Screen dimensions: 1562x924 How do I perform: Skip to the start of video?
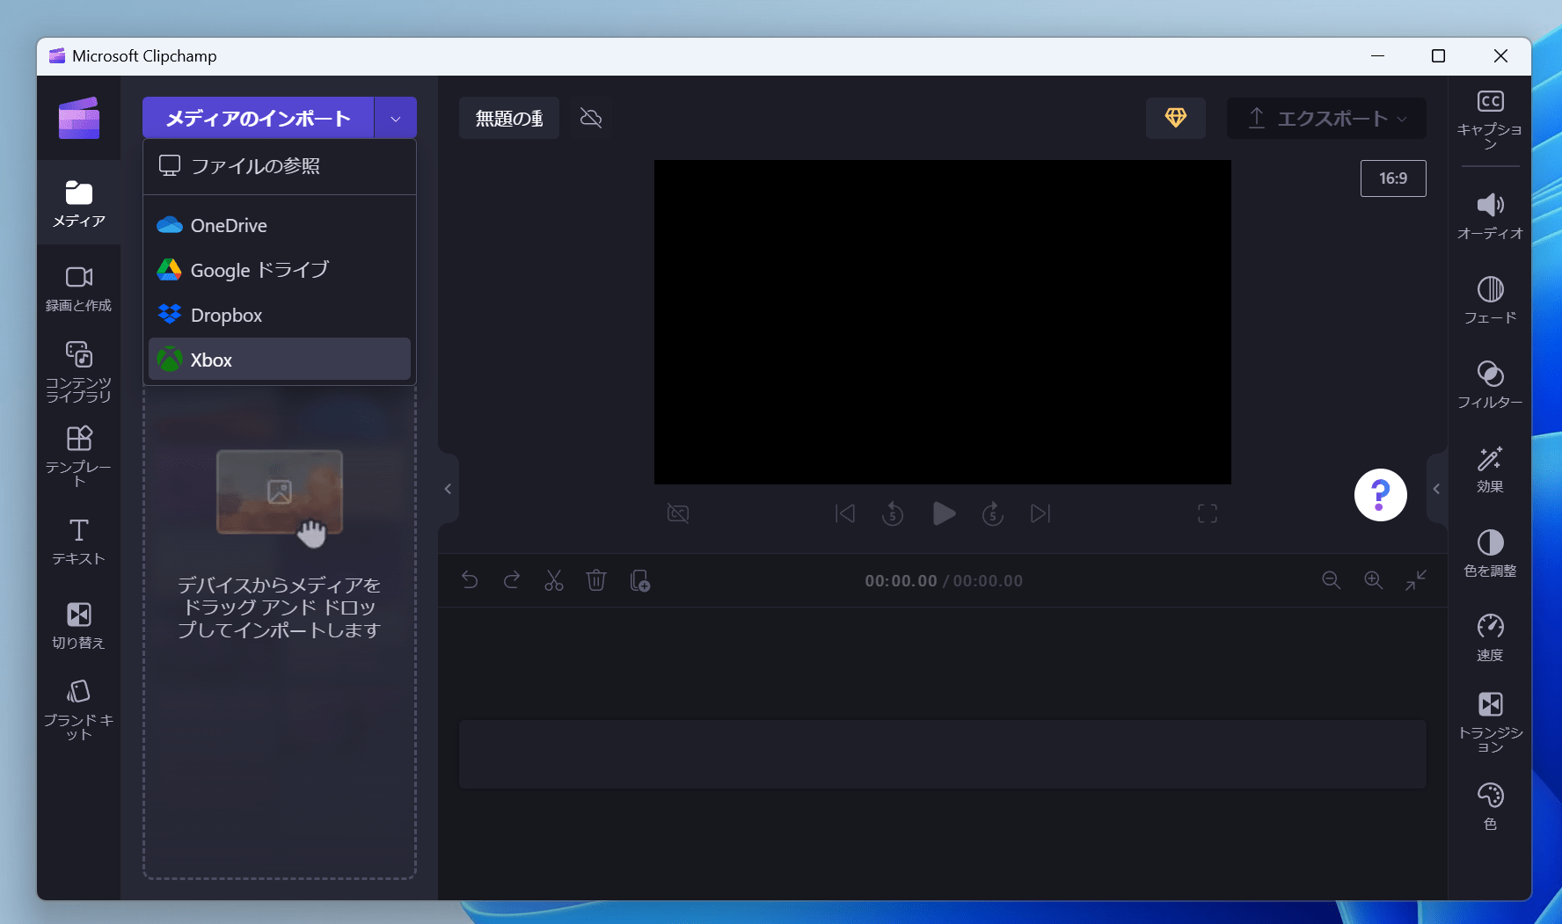844,513
